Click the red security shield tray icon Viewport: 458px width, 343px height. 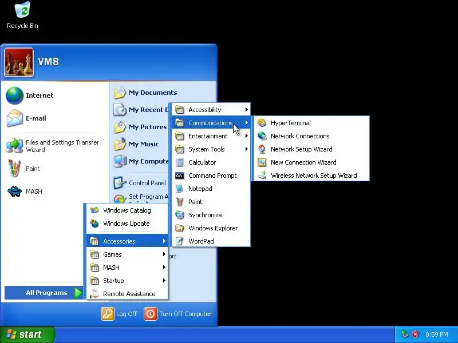416,334
